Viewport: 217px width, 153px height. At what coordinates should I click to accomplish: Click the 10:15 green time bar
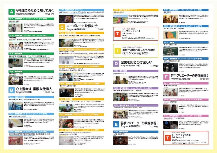pyautogui.click(x=31, y=19)
